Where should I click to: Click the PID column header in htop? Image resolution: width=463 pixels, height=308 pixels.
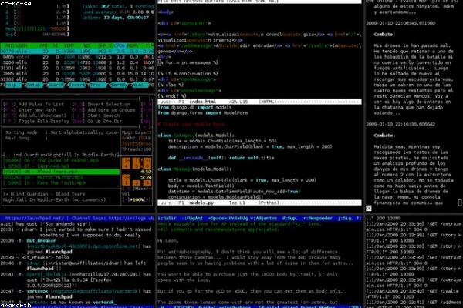tap(11, 45)
